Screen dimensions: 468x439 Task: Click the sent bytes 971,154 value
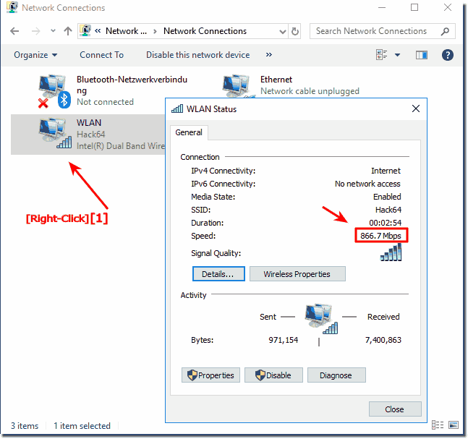point(284,340)
